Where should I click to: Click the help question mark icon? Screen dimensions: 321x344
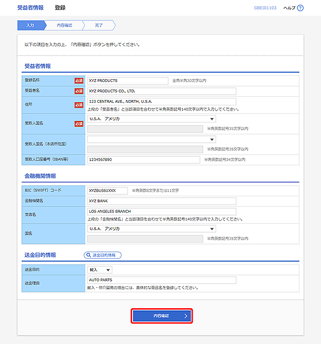pos(300,8)
